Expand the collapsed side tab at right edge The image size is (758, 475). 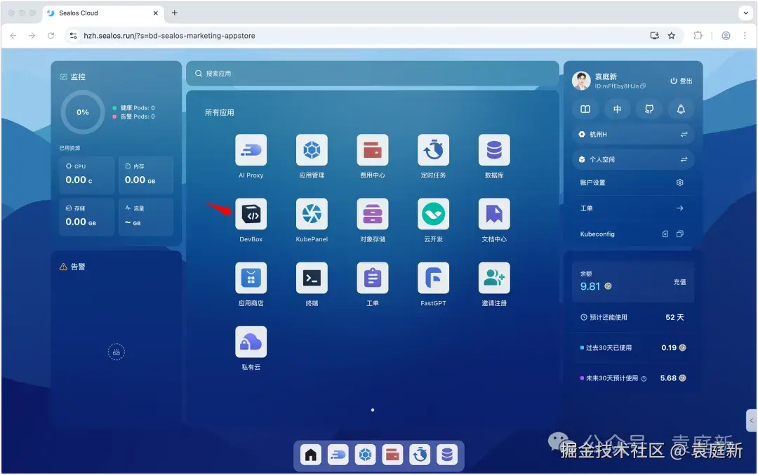(751, 420)
